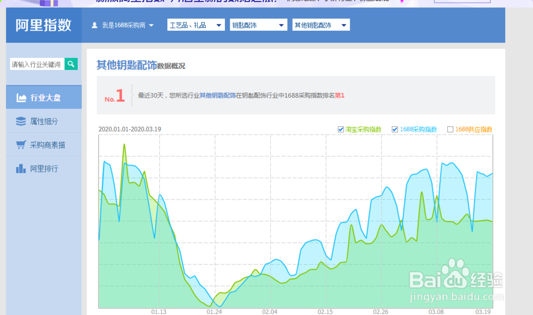Enable the 1688供应指数 checkbox
Viewport: 533px width, 315px height.
tap(449, 129)
